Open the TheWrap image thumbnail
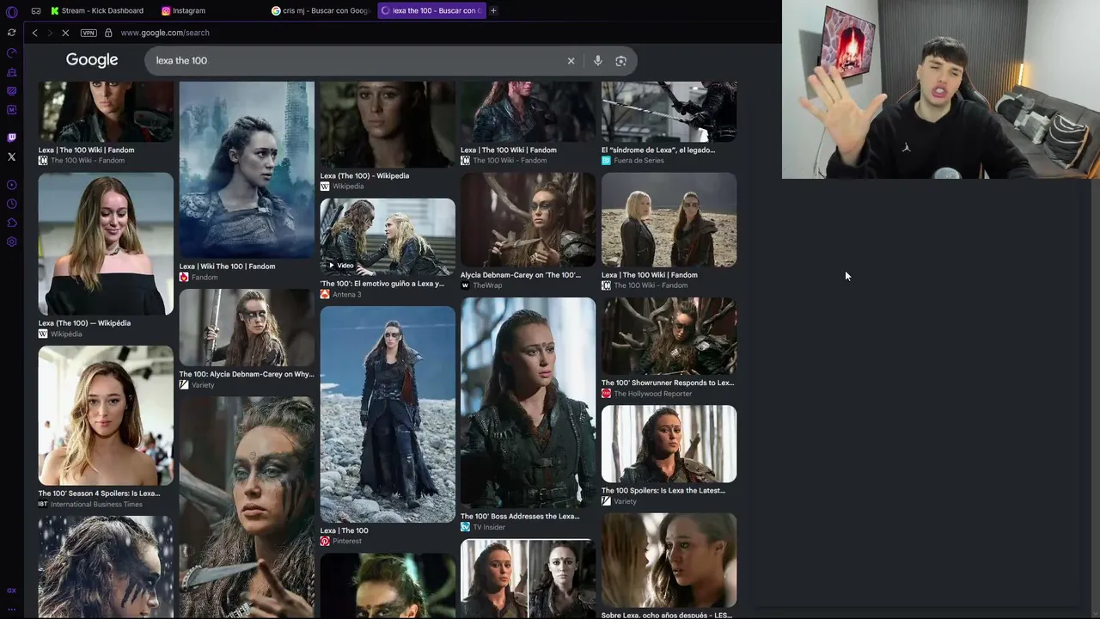This screenshot has width=1100, height=619. pos(528,220)
